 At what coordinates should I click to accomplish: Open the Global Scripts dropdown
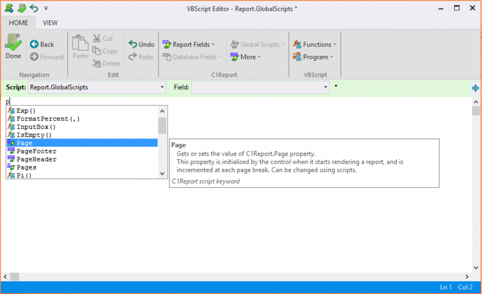[x=257, y=44]
